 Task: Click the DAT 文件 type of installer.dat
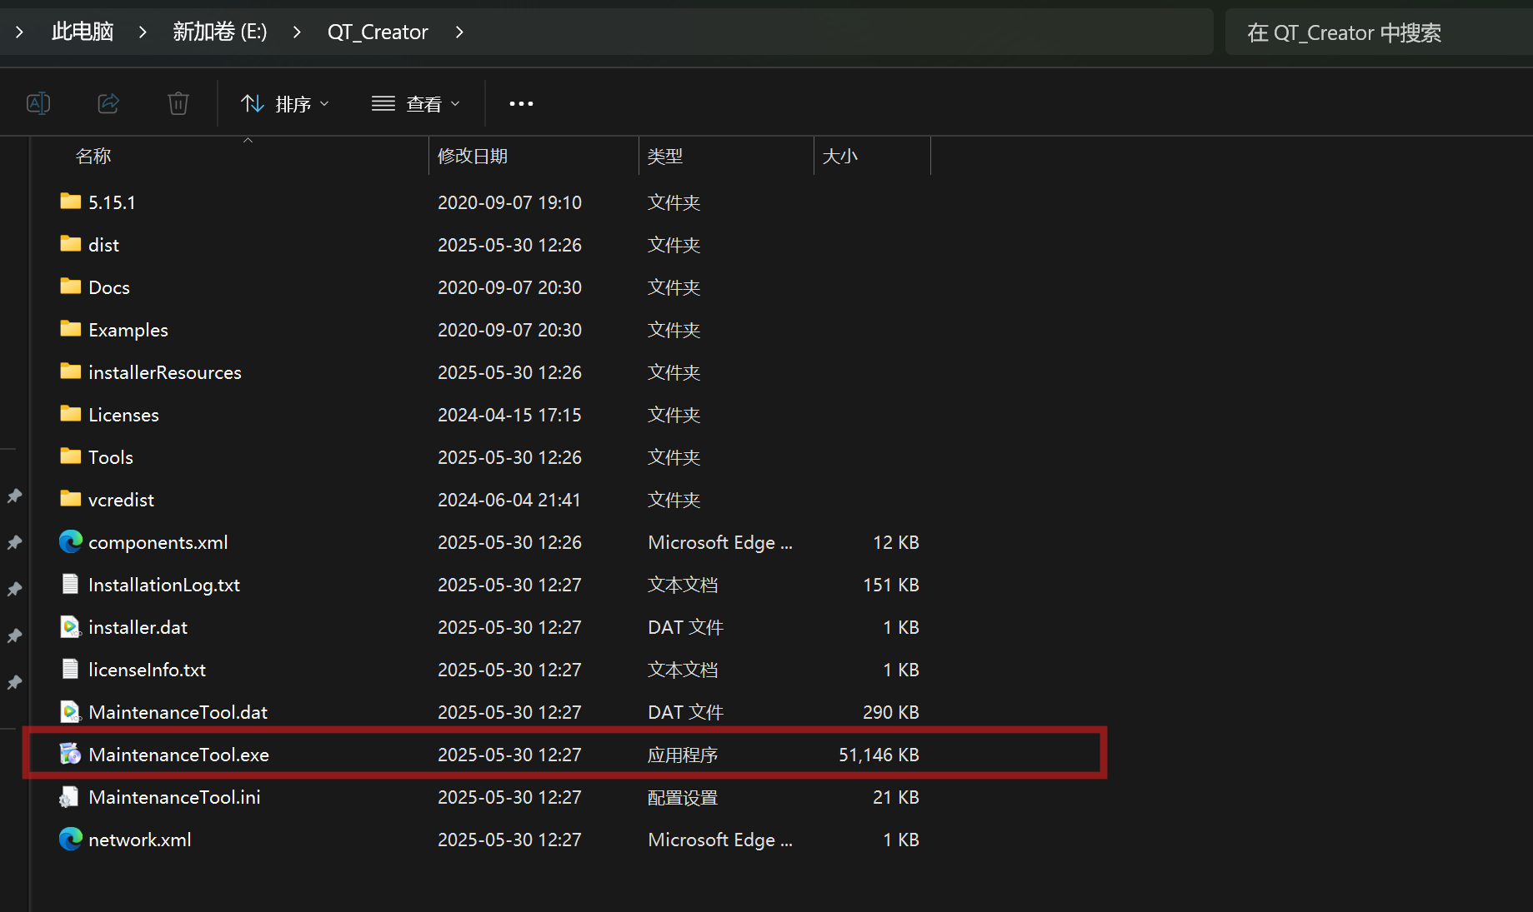[686, 627]
